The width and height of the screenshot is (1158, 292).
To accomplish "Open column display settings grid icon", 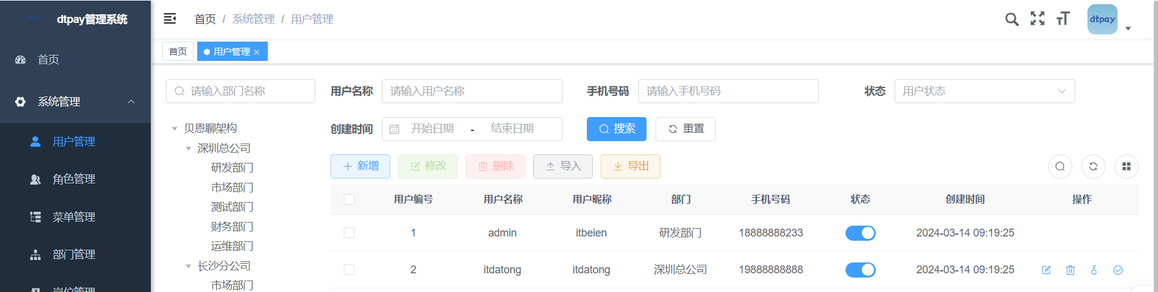I will pyautogui.click(x=1127, y=167).
